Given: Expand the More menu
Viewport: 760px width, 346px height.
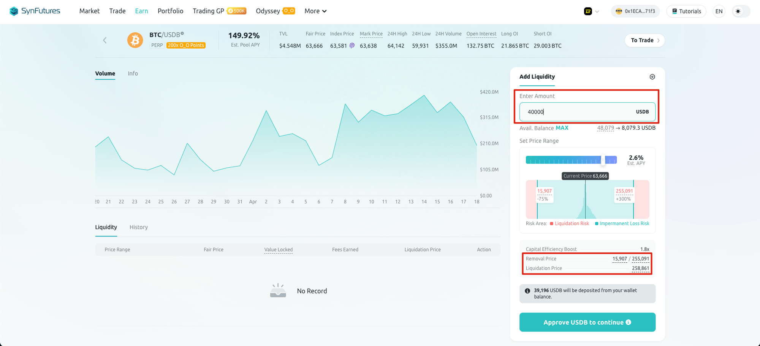Looking at the screenshot, I should point(315,11).
